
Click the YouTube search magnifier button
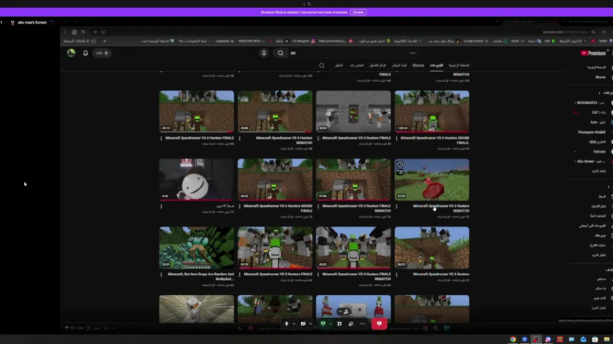(281, 53)
